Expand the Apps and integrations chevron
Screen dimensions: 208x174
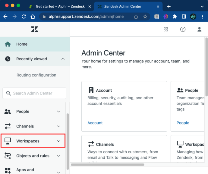tap(58, 172)
